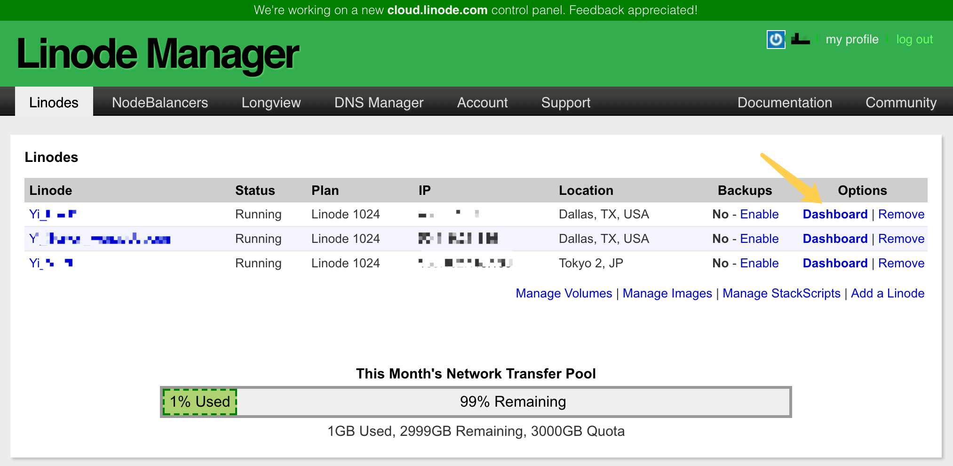
Task: Click the log out link
Action: coord(914,40)
